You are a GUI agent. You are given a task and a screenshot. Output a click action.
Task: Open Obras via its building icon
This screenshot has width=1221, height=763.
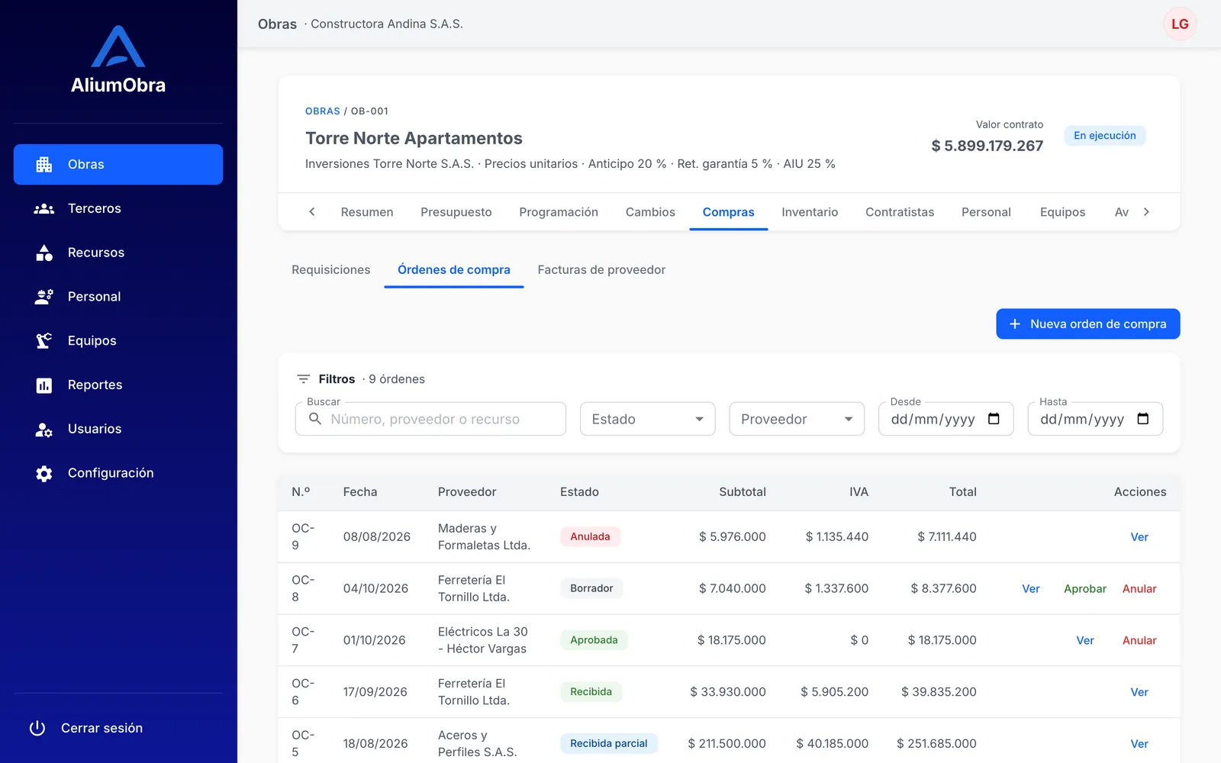point(44,164)
